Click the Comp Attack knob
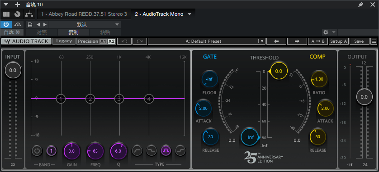The height and width of the screenshot is (172, 379). 325,109
